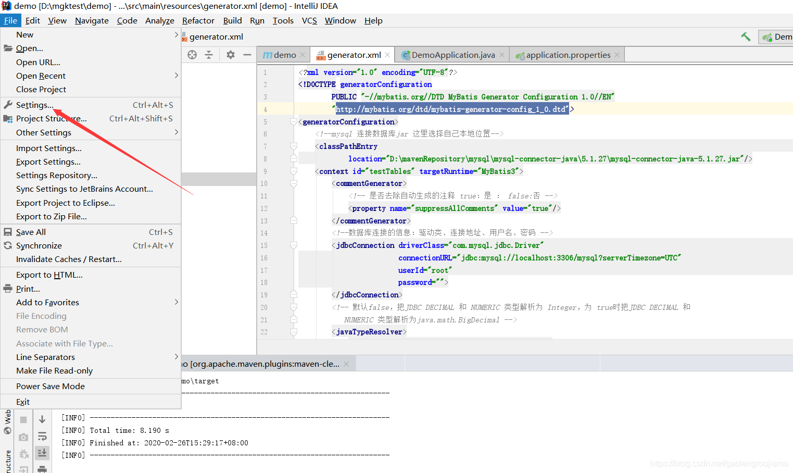Viewport: 793px width, 473px height.
Task: Click the collapse-all icon in the Project toolbar
Action: (x=209, y=54)
